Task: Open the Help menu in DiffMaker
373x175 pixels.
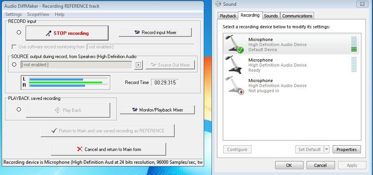Action: pos(59,14)
